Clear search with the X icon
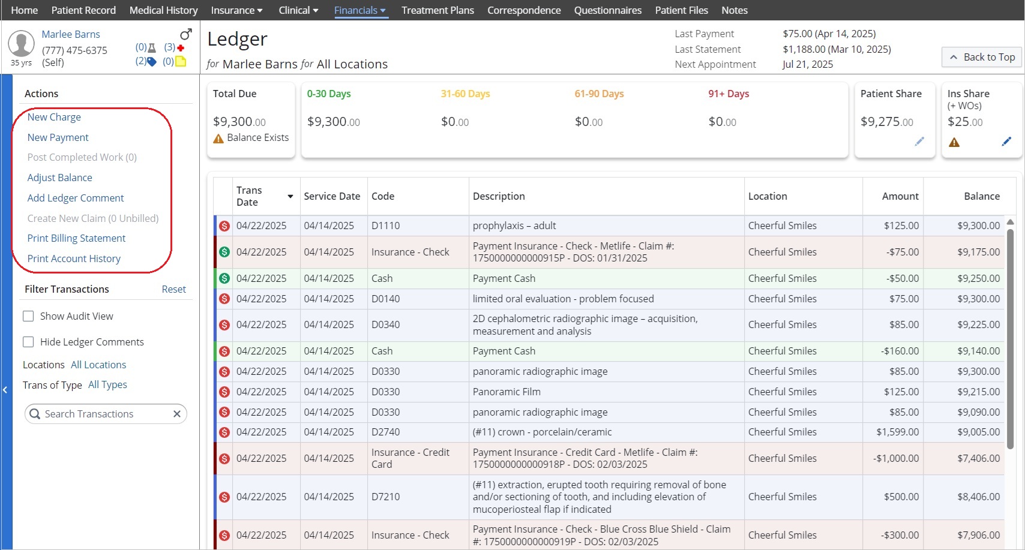The width and height of the screenshot is (1025, 550). [x=177, y=414]
